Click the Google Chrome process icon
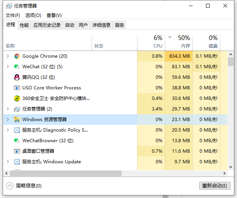Image resolution: width=237 pixels, height=198 pixels. [x=17, y=56]
